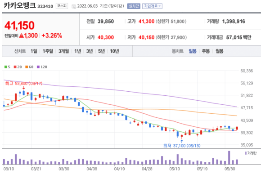Click the 47,715 price axis label
This screenshot has height=174, width=261.
tap(247, 108)
